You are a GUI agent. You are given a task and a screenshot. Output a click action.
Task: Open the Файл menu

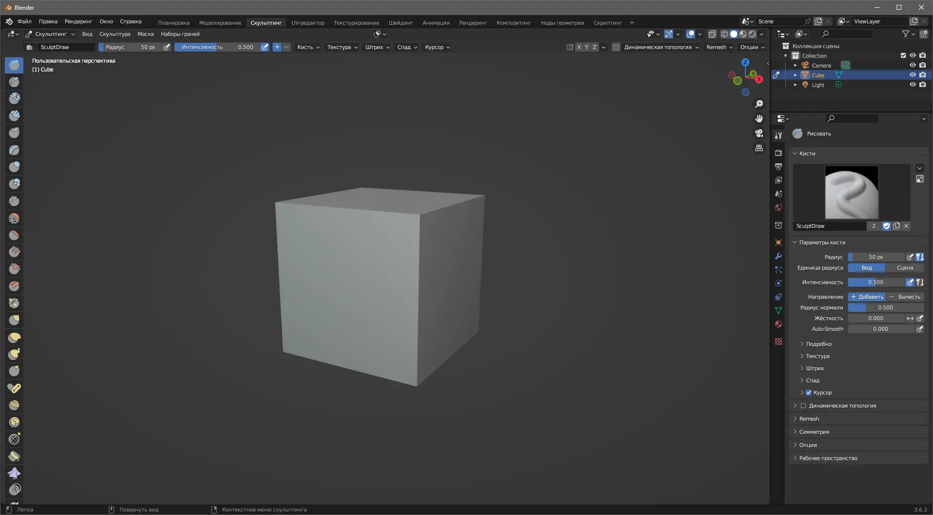[24, 21]
